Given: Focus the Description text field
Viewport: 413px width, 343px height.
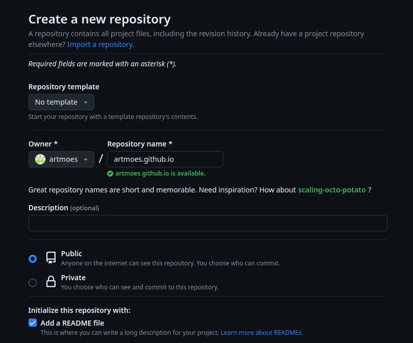Looking at the screenshot, I should click(x=208, y=223).
